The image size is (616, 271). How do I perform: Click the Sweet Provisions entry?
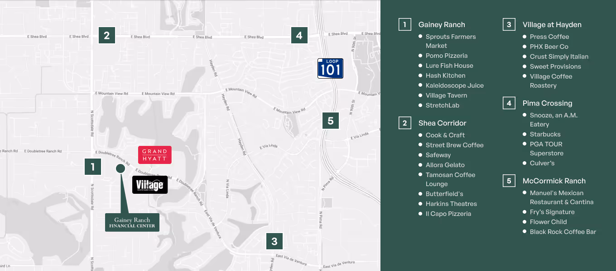555,66
